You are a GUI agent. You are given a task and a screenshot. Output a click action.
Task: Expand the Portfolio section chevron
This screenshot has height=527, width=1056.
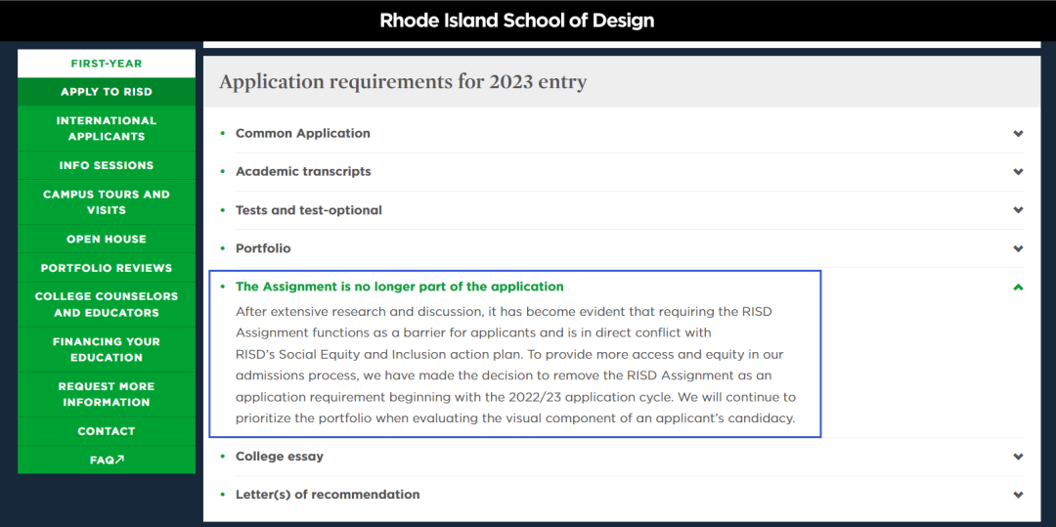tap(1018, 249)
